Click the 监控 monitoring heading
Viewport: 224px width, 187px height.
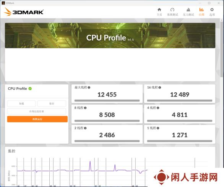(12, 151)
